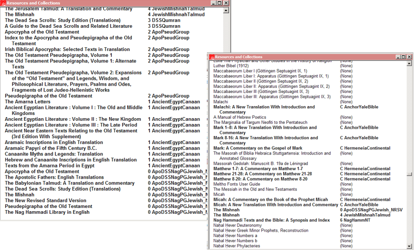
Task: Close the left Resources and Collections window
Action: (x=226, y=3)
